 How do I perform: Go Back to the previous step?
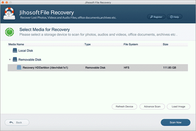(x=17, y=122)
